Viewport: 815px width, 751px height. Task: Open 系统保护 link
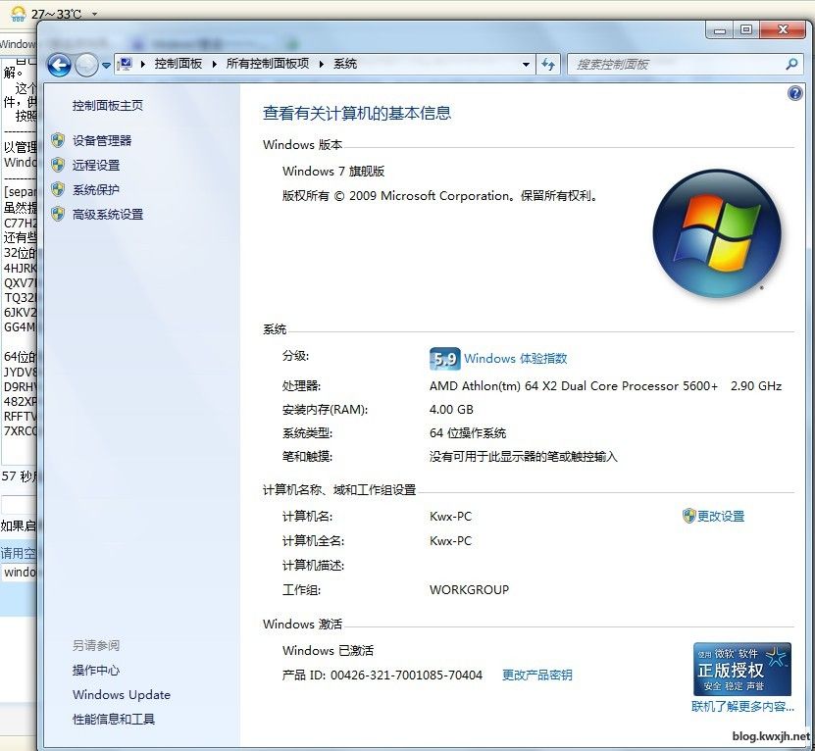click(x=96, y=189)
